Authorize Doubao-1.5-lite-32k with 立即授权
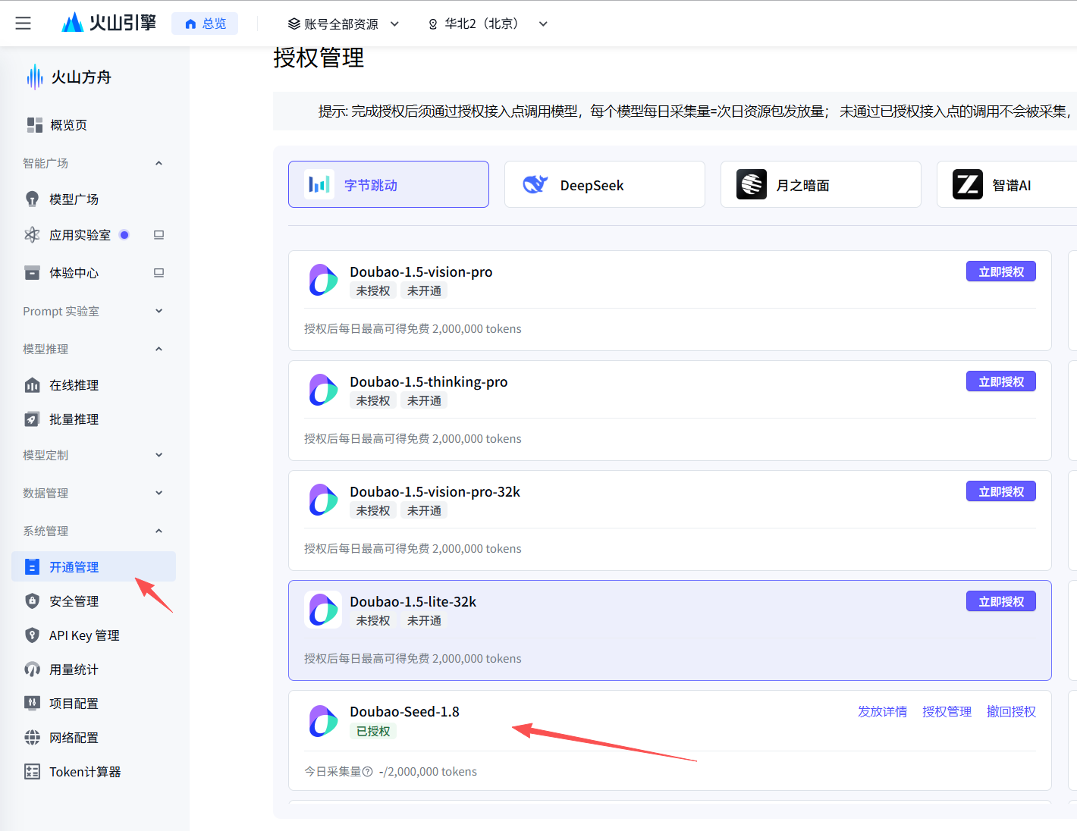Viewport: 1077px width, 831px height. [x=1001, y=601]
